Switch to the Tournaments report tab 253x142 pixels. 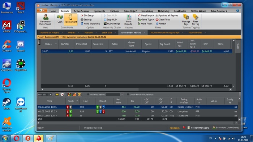click(x=195, y=32)
